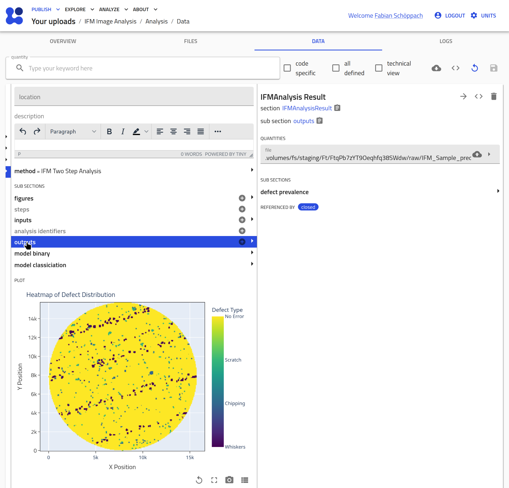Screen dimensions: 509x488
Task: Switch to the FILES tab
Action: [x=190, y=41]
